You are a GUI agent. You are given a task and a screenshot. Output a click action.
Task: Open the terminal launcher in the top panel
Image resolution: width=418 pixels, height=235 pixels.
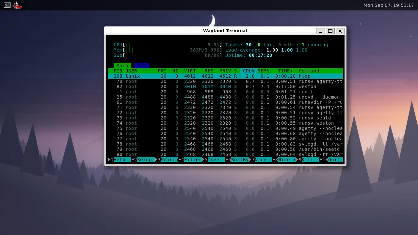click(7, 5)
